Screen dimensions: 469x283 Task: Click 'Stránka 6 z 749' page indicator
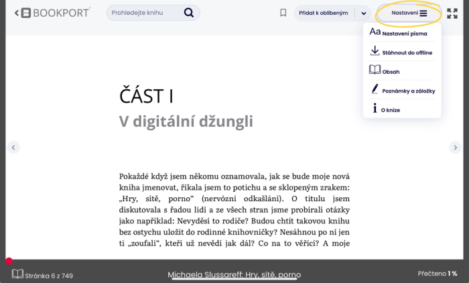point(49,276)
